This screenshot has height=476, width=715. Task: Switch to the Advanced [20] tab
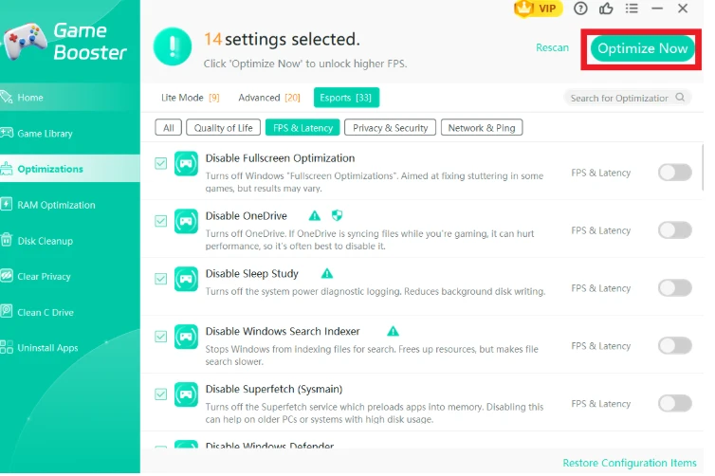click(269, 98)
